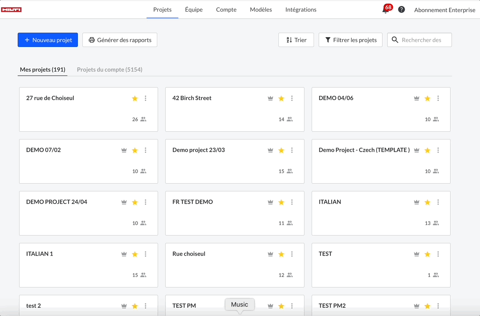Switch to the Intégrations tab
This screenshot has height=316, width=480.
[301, 9]
